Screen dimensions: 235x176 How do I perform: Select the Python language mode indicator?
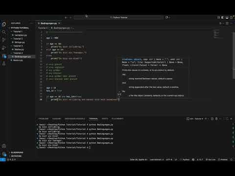[185, 159]
